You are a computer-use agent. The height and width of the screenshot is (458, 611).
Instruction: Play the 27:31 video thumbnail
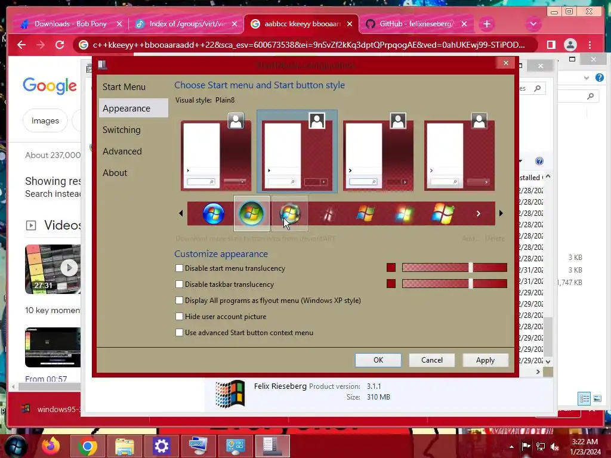tap(53, 269)
